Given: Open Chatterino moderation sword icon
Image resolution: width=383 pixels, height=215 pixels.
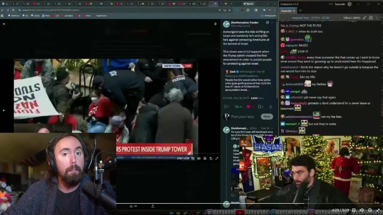Looking at the screenshot, I should [x=365, y=18].
